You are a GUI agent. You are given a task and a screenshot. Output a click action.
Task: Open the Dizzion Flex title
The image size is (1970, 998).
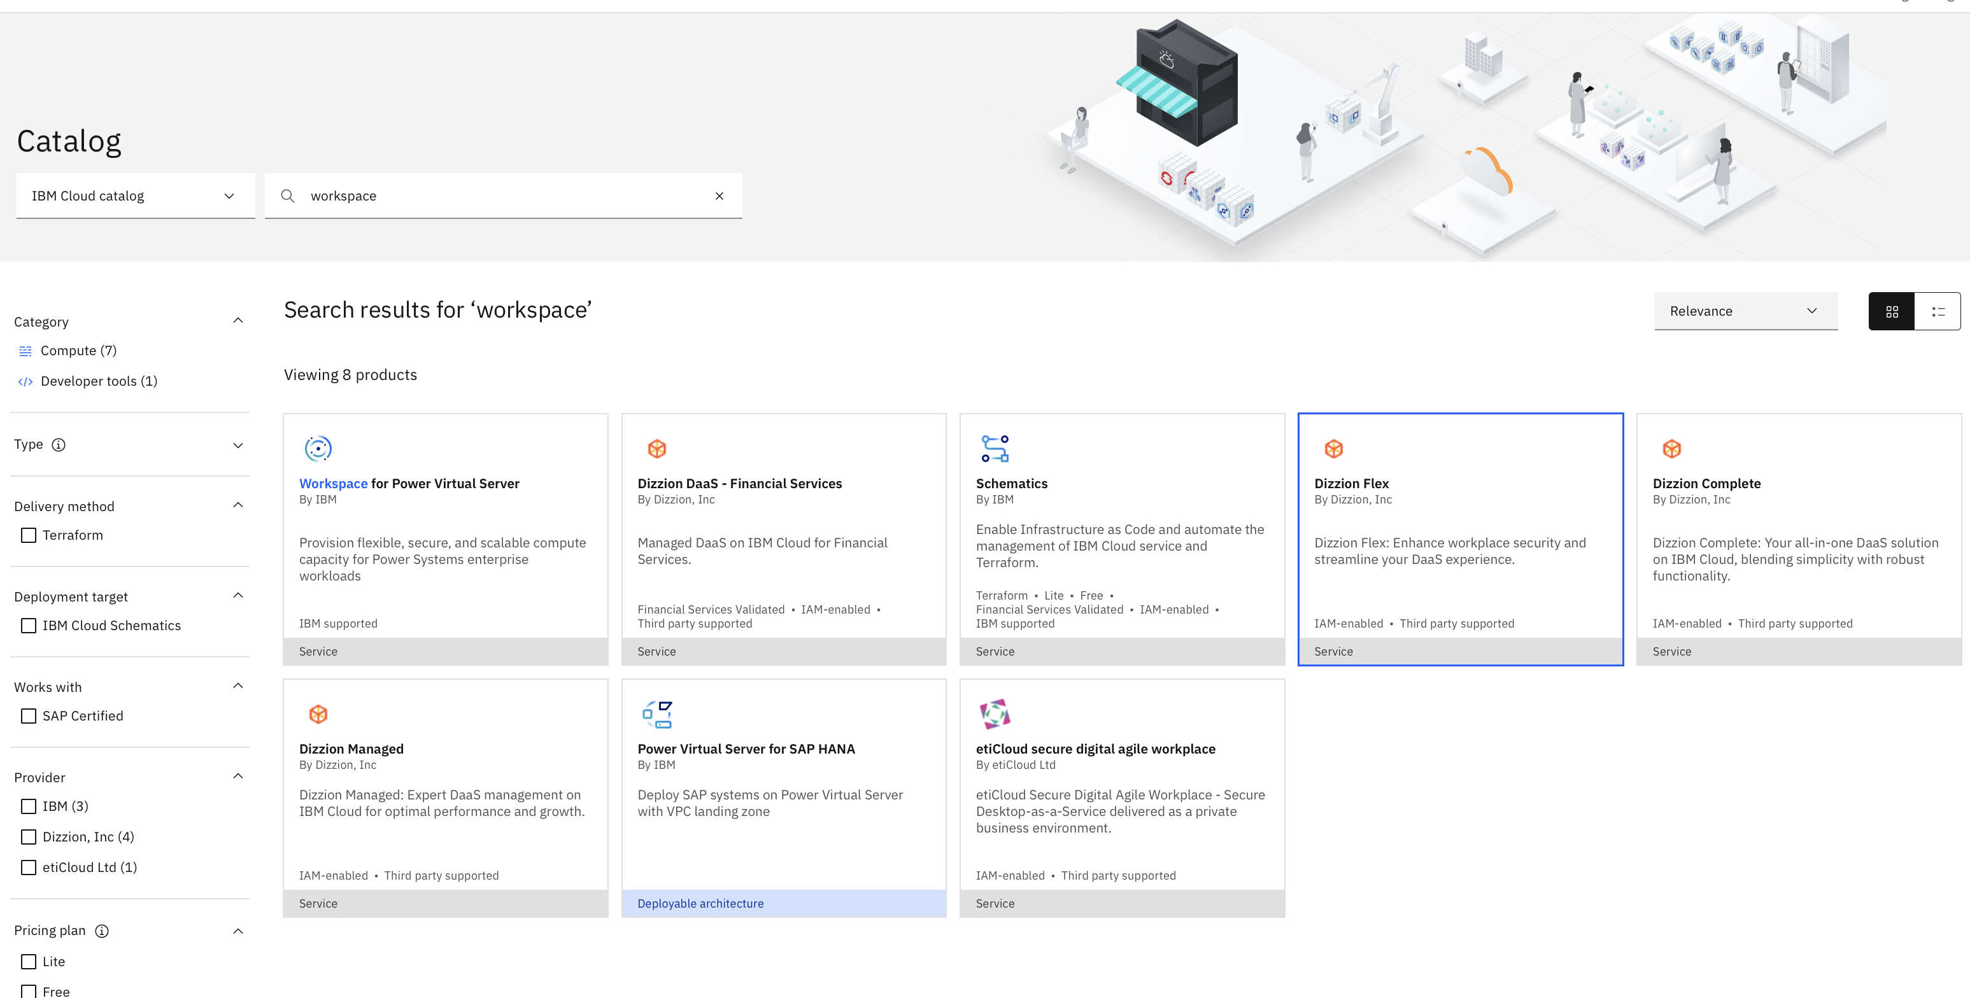(1351, 483)
